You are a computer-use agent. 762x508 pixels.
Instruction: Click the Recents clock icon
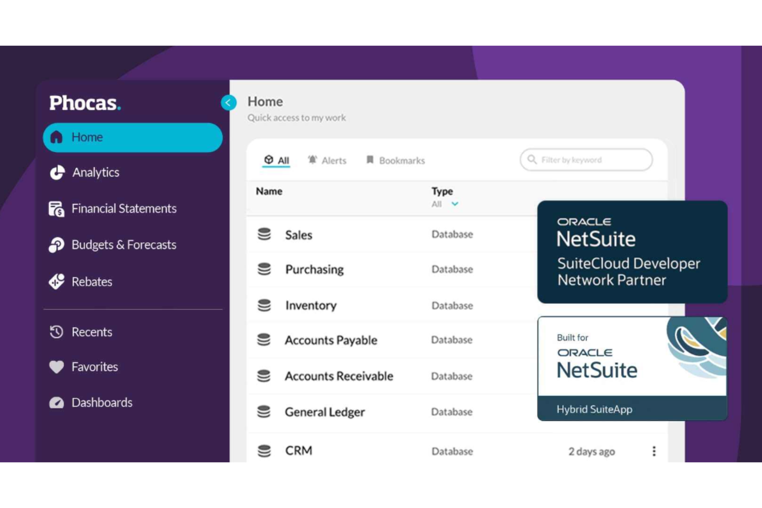coord(57,332)
